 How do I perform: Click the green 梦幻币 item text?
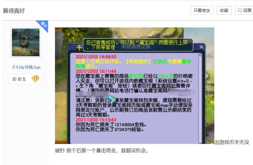pos(136,76)
